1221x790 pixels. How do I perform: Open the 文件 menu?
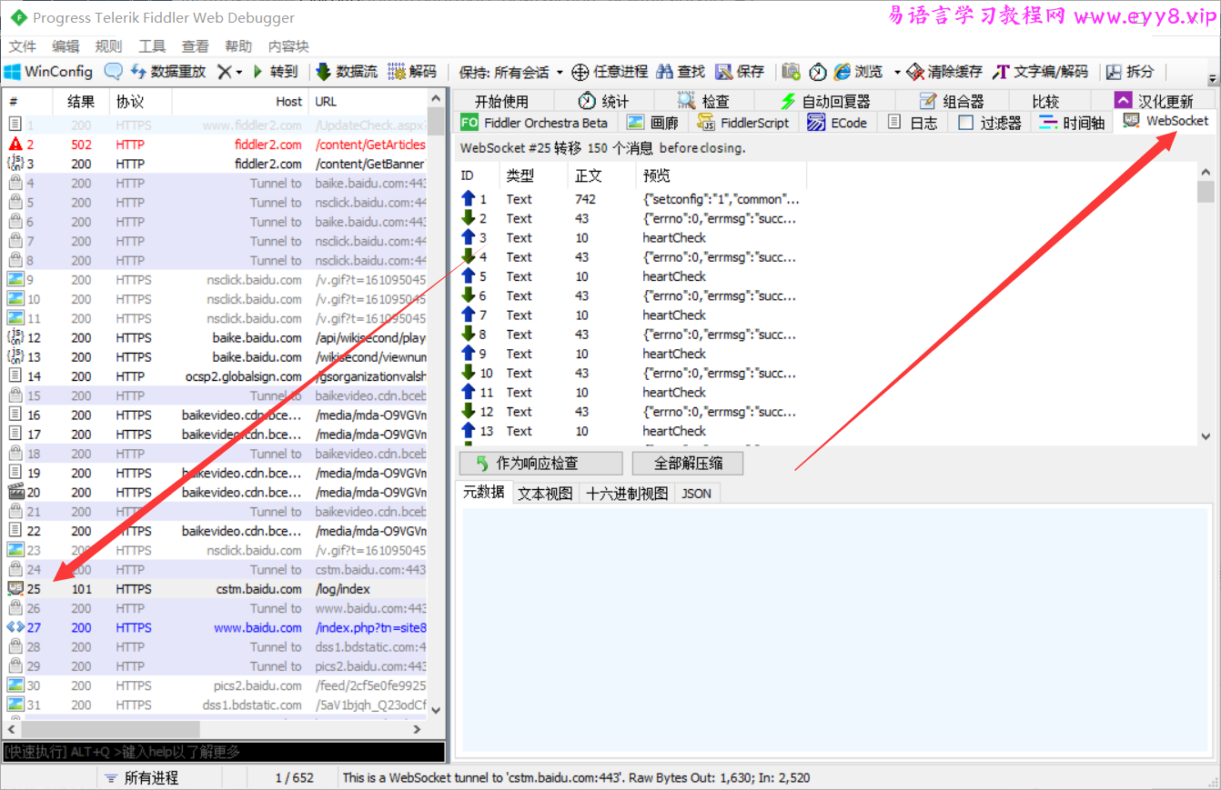[23, 46]
